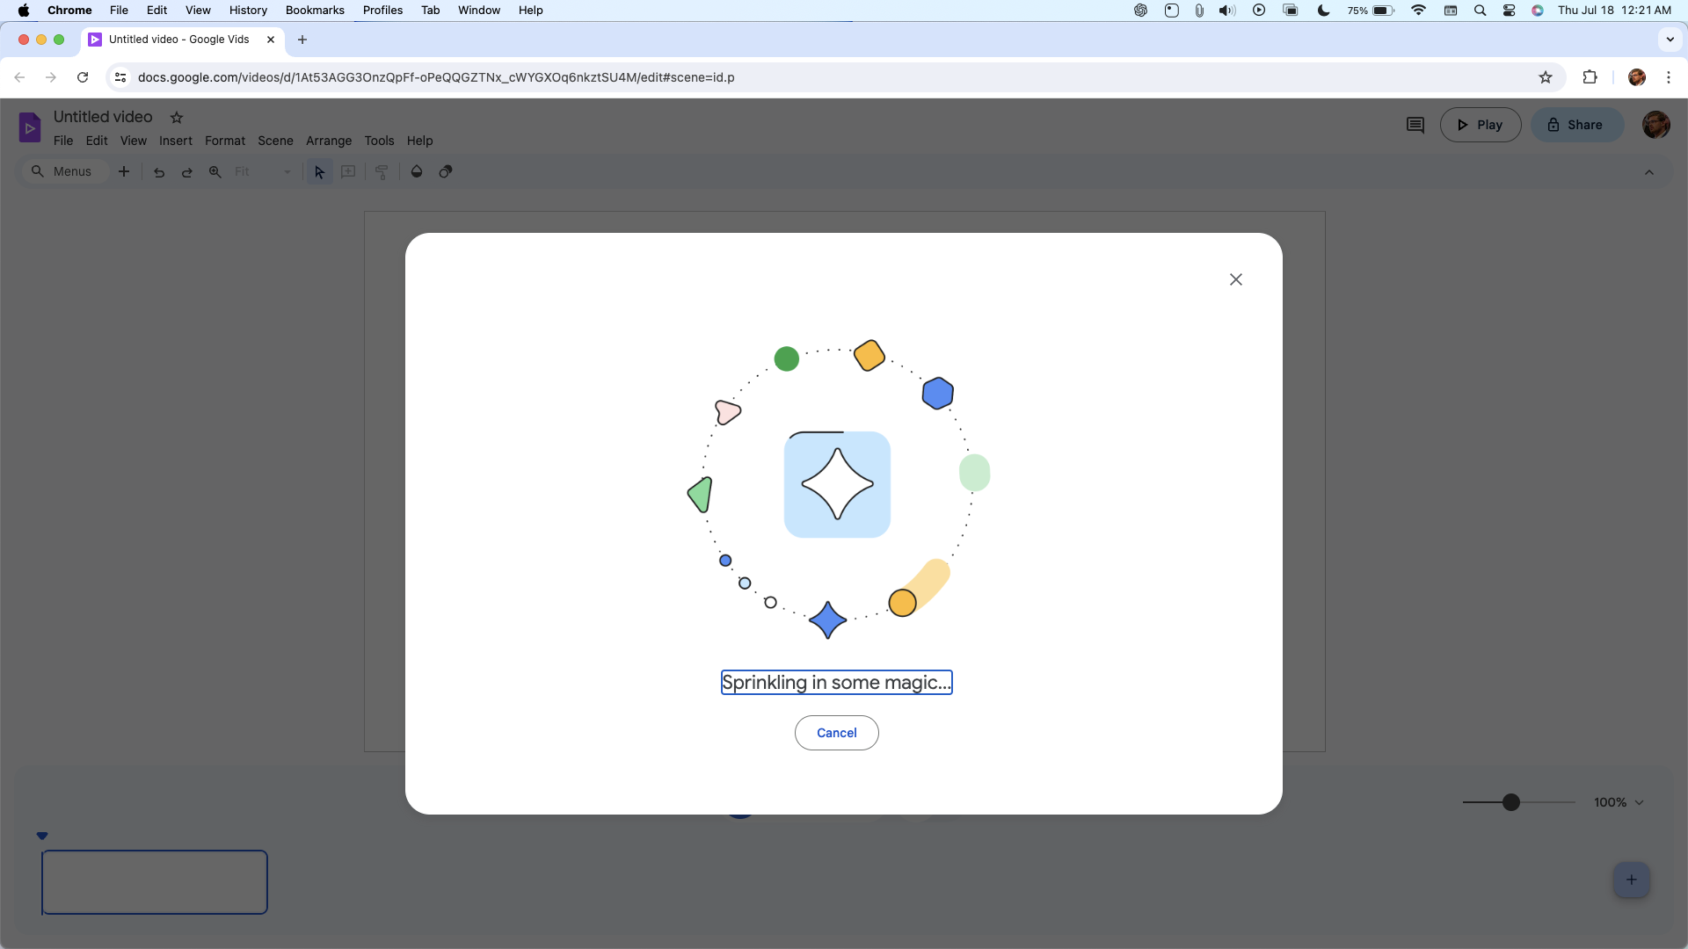Click the undo arrow icon
The image size is (1688, 949).
159,171
